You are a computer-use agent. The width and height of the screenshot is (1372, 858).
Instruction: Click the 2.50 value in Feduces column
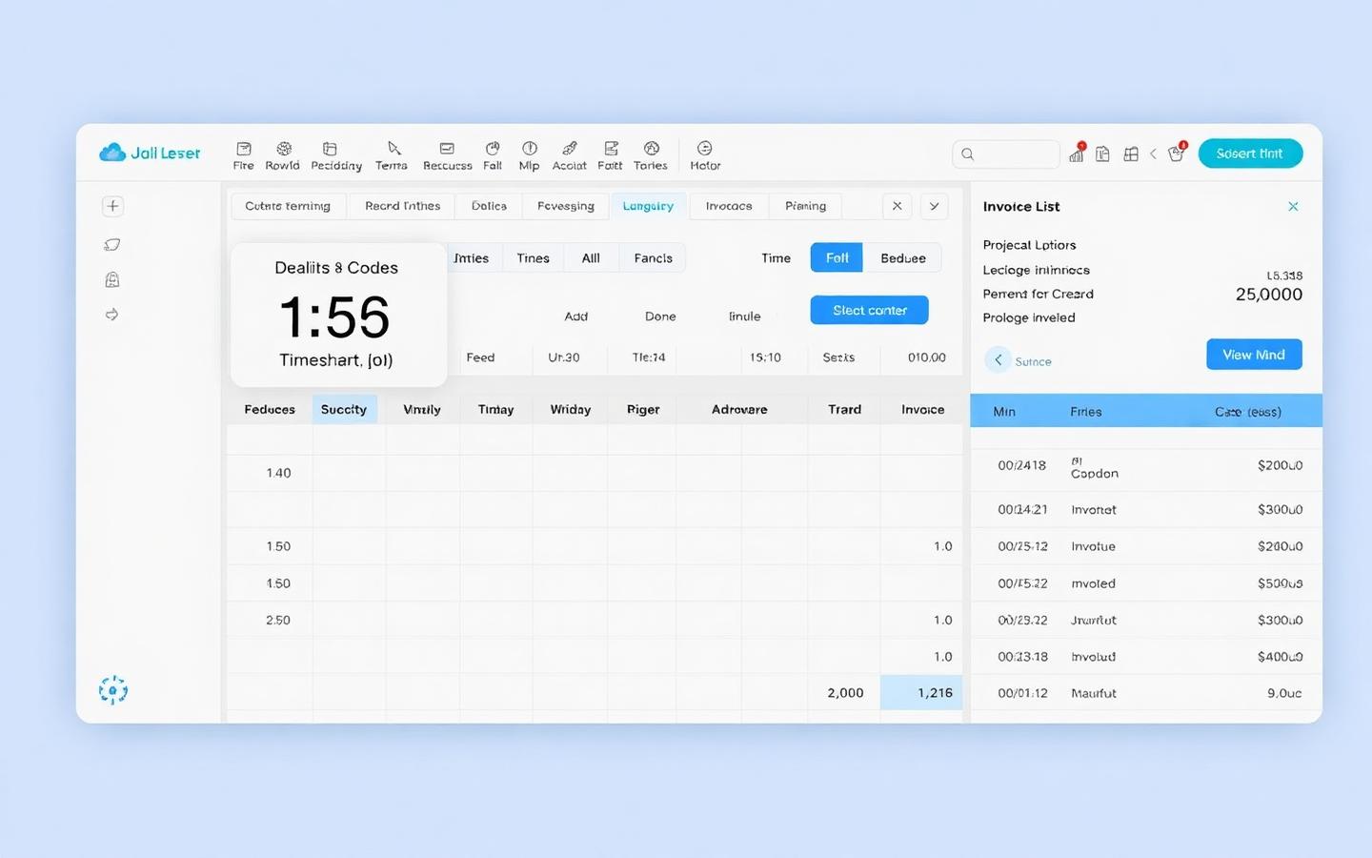[278, 620]
